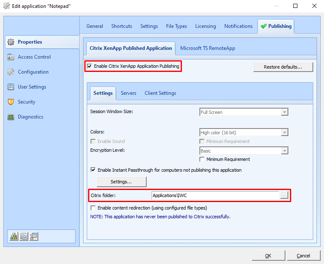Select the Publishing tab label
Screen dimensions: 324x264
click(280, 26)
